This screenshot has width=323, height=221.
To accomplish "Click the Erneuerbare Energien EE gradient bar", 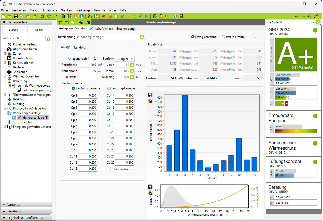I will click(296, 131).
